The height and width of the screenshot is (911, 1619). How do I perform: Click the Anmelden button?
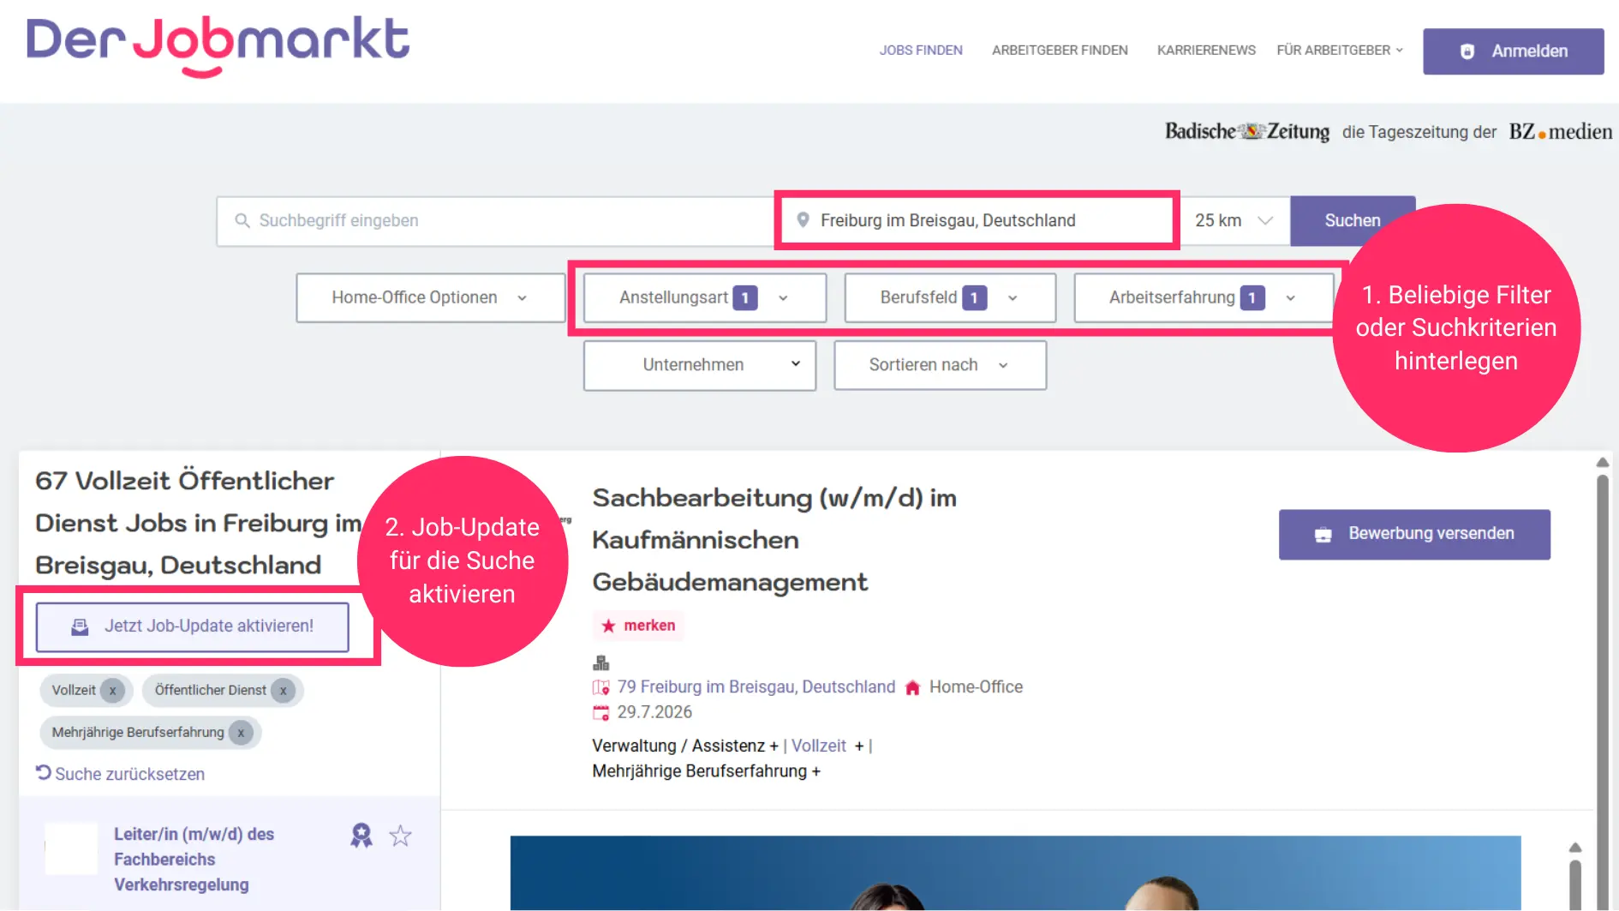(x=1514, y=51)
